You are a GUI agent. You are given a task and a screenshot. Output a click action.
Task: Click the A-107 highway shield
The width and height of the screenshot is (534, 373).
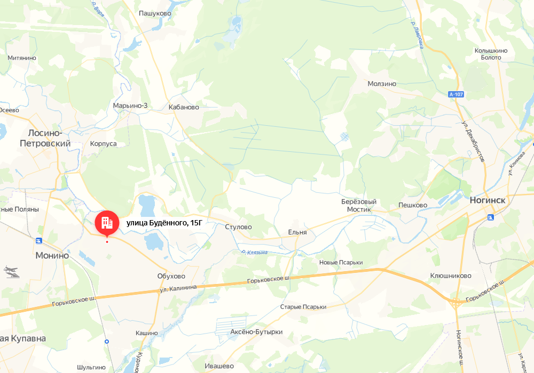pyautogui.click(x=456, y=94)
